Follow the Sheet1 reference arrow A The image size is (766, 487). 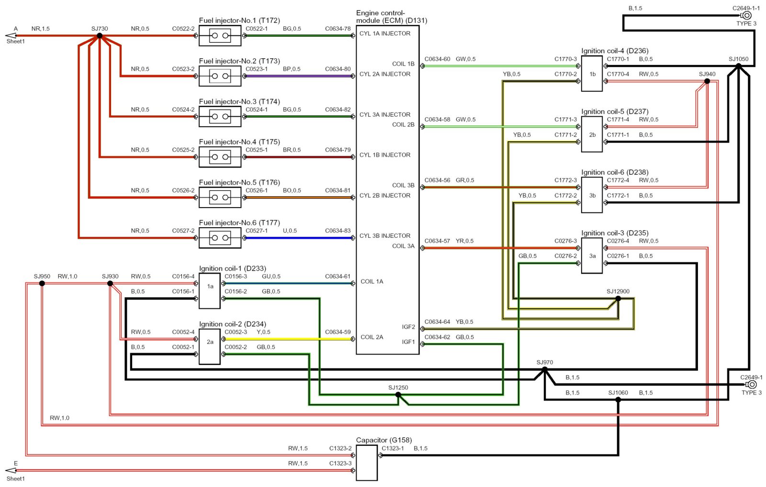point(11,35)
